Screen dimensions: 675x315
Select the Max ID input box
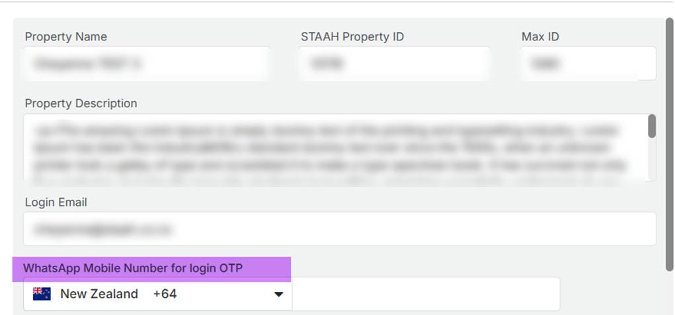pyautogui.click(x=588, y=64)
